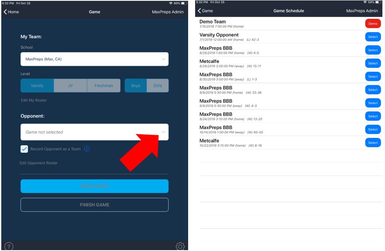Select the Varsity level

37,86
